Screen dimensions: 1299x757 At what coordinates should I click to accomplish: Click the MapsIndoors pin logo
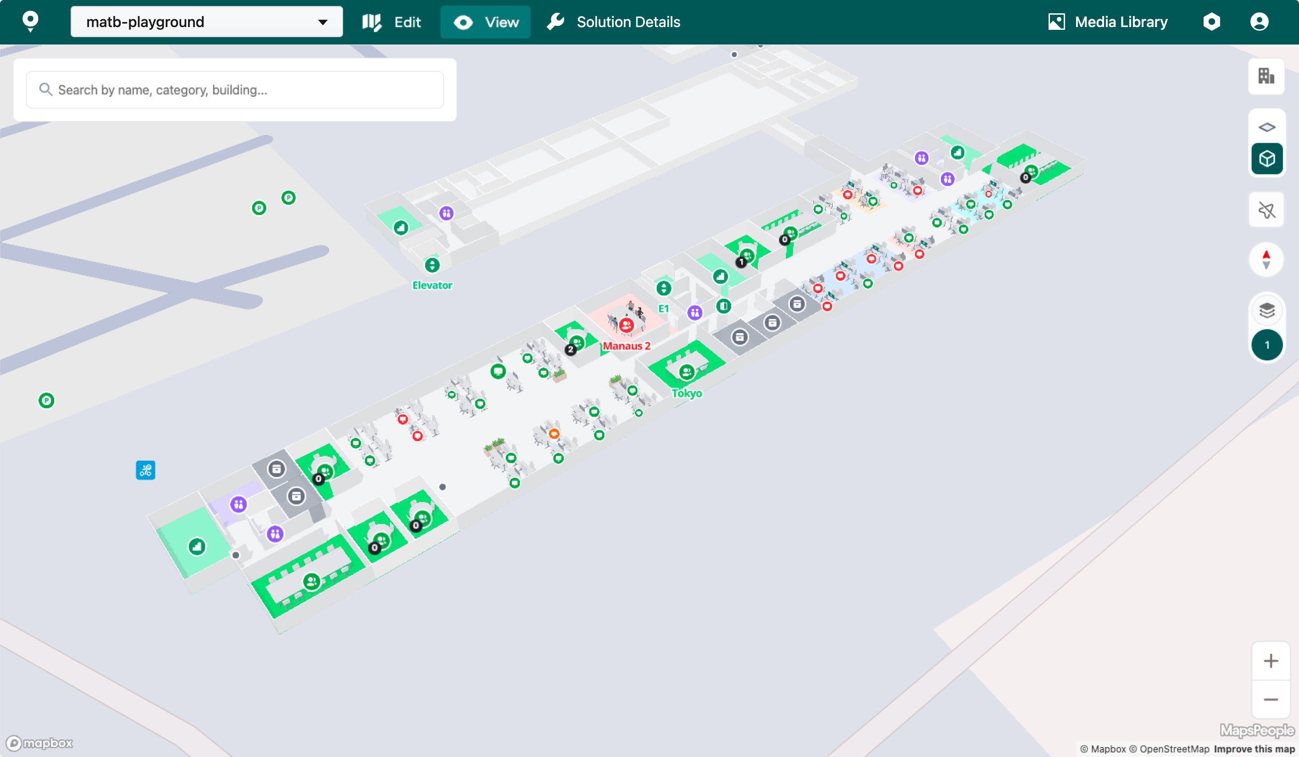(30, 21)
